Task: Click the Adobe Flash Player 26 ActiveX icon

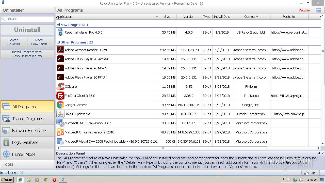Action: click(x=60, y=59)
